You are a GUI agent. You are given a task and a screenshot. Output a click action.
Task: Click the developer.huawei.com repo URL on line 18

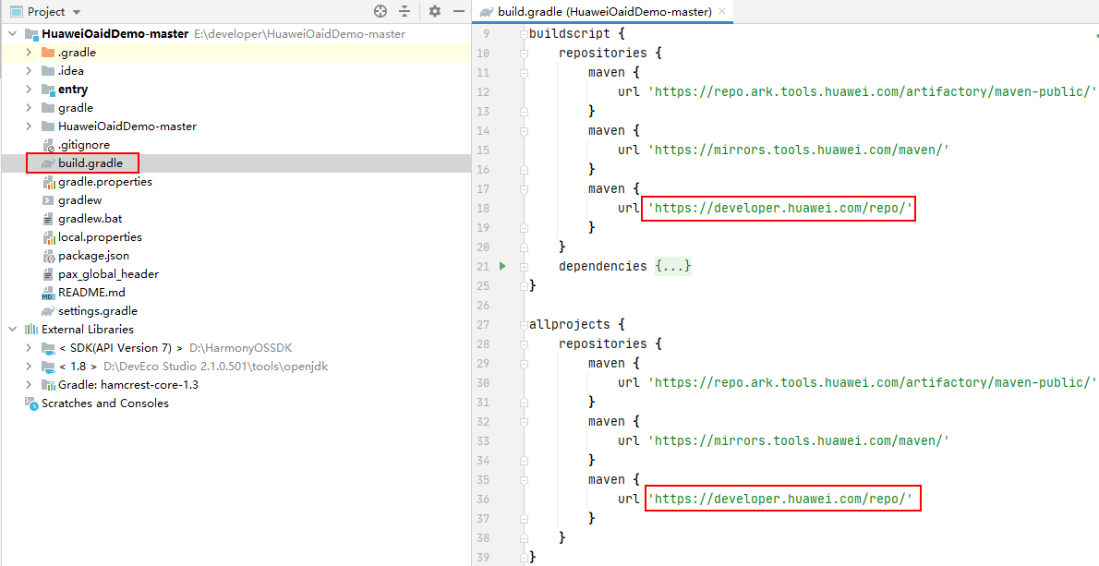click(x=779, y=209)
